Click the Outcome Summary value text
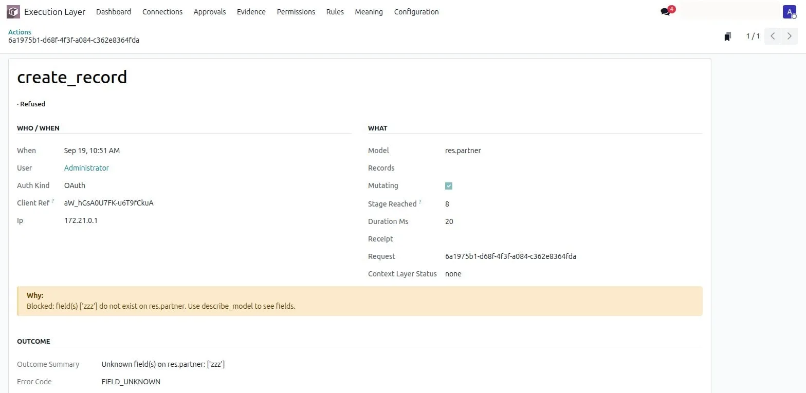Viewport: 806px width, 393px height. point(163,364)
